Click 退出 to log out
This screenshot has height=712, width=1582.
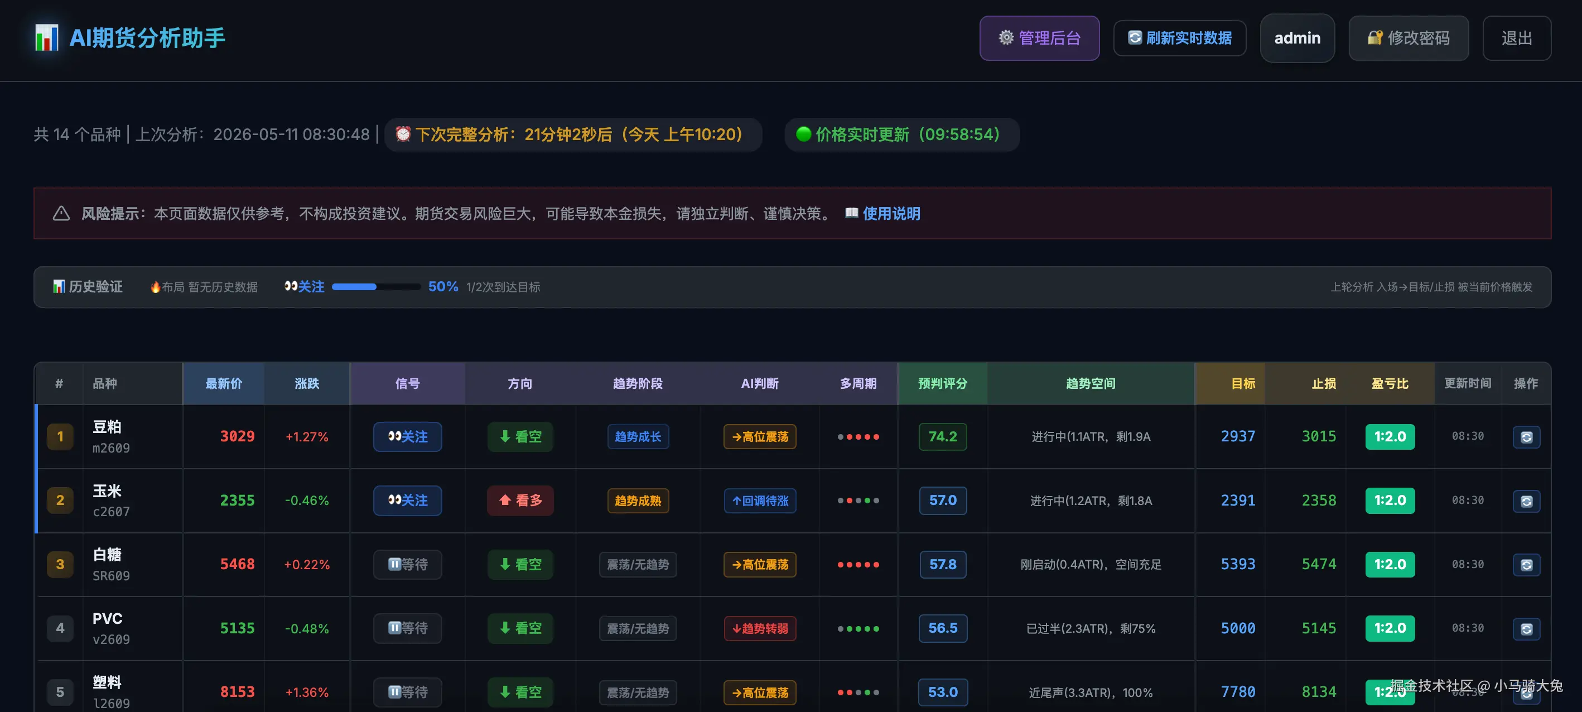[1516, 38]
